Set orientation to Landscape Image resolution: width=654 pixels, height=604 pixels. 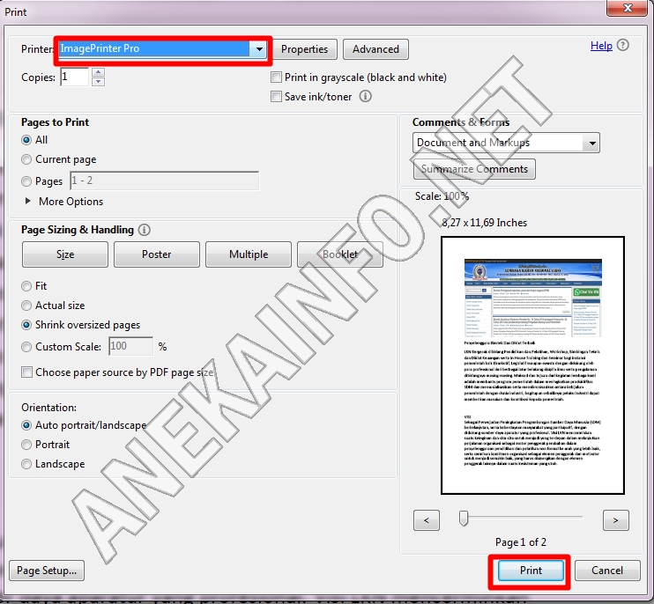click(x=26, y=464)
